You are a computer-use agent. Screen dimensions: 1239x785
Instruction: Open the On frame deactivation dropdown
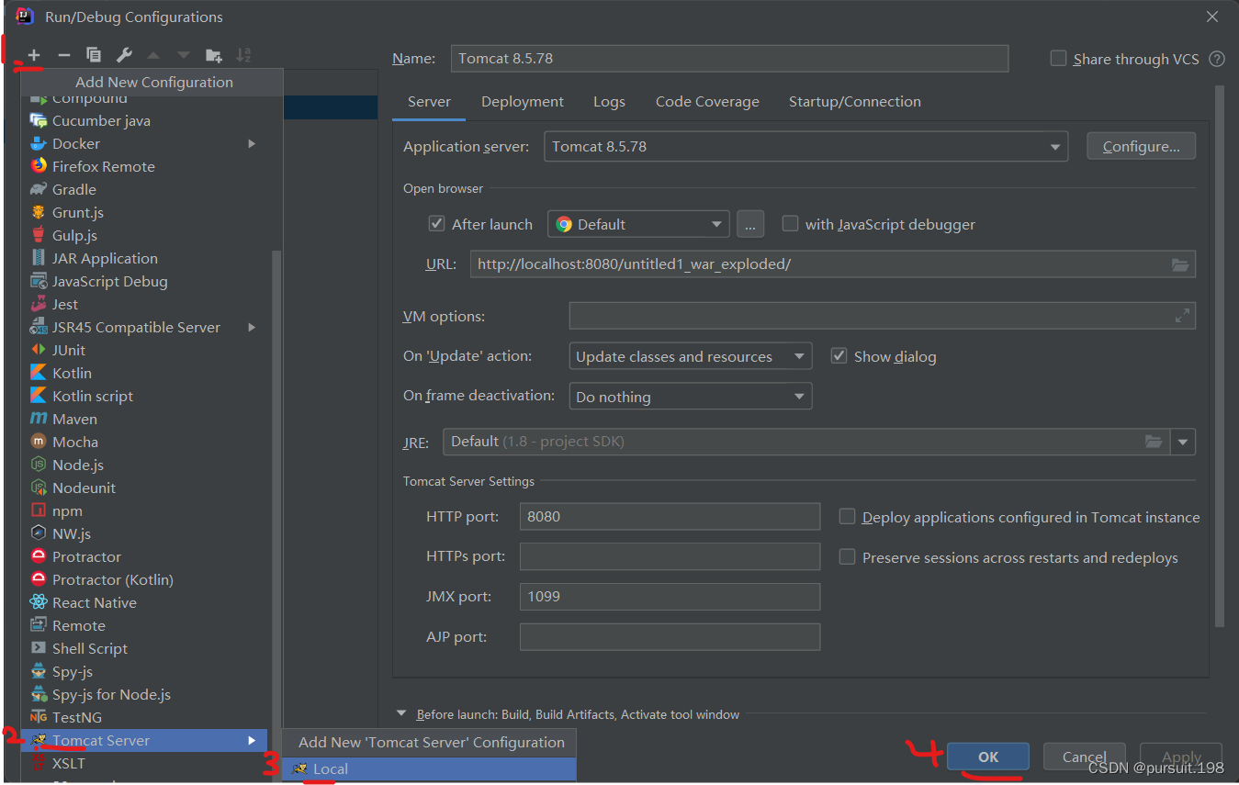click(691, 397)
